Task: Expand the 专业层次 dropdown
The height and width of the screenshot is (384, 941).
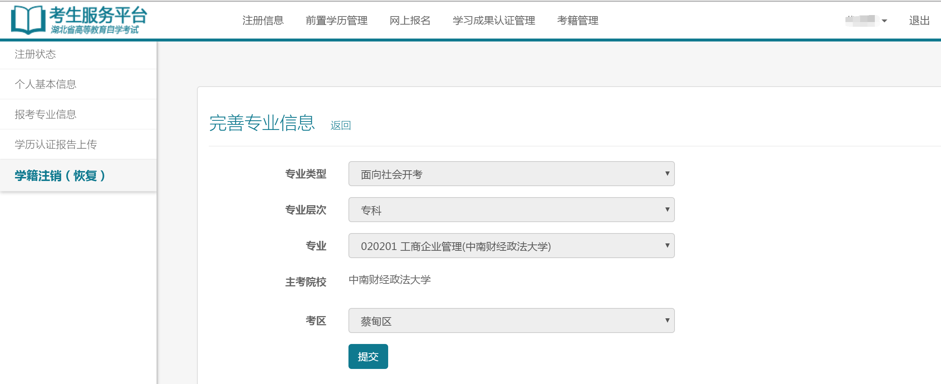Action: coord(511,210)
